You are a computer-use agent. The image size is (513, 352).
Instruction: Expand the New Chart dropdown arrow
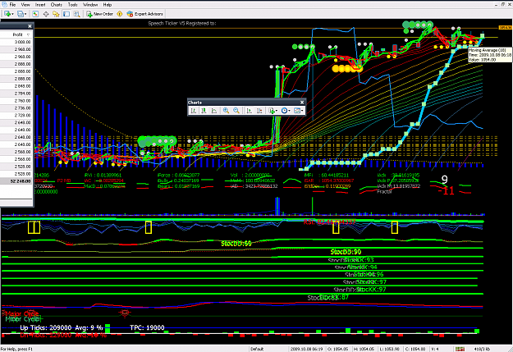pyautogui.click(x=12, y=14)
